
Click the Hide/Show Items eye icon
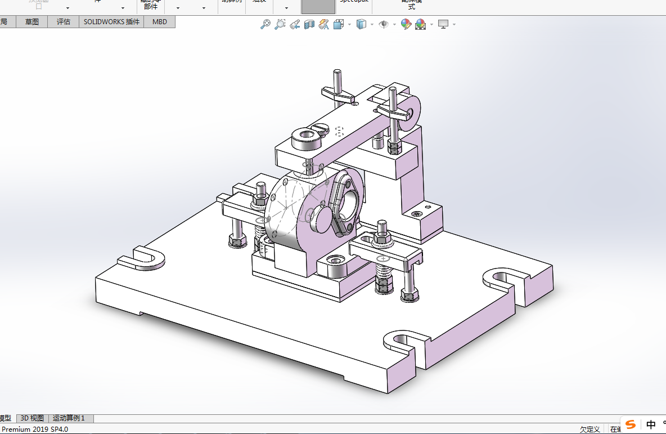click(384, 24)
